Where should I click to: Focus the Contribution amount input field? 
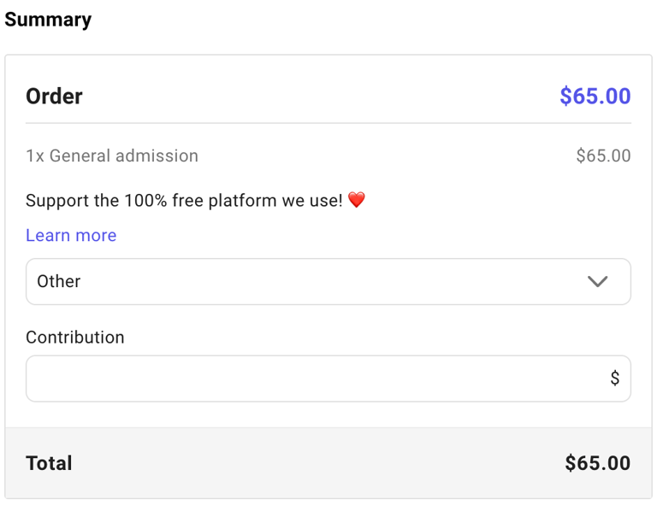(x=328, y=379)
